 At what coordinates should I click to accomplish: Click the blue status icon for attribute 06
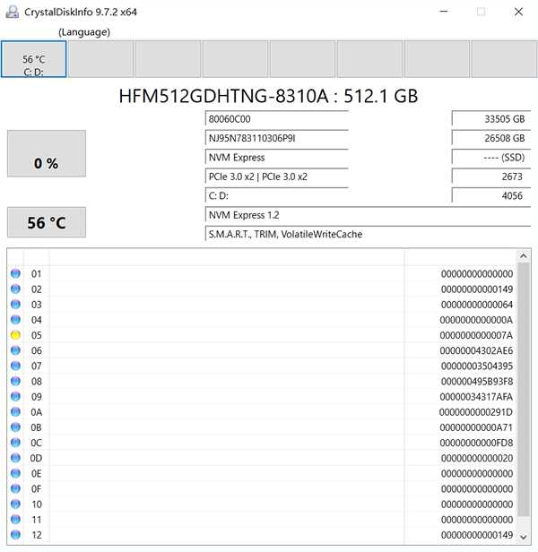click(15, 350)
